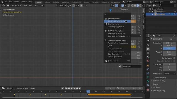Open the Render menu in top bar
The height and width of the screenshot is (99, 177).
(x=17, y=2)
